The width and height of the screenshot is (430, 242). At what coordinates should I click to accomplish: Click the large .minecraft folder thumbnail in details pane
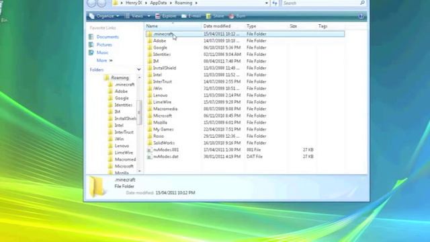[97, 187]
